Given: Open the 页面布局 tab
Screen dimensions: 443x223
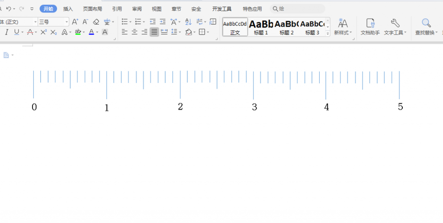Looking at the screenshot, I should pos(93,9).
